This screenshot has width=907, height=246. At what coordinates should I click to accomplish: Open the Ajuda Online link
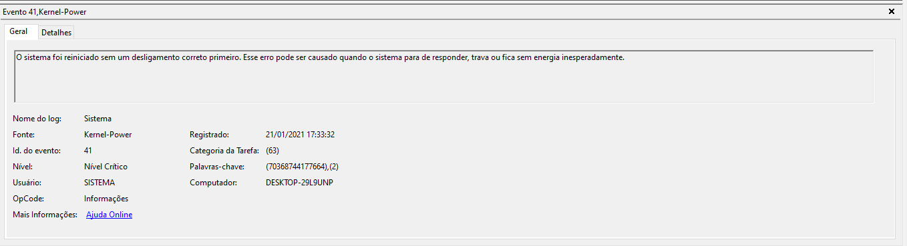(110, 215)
